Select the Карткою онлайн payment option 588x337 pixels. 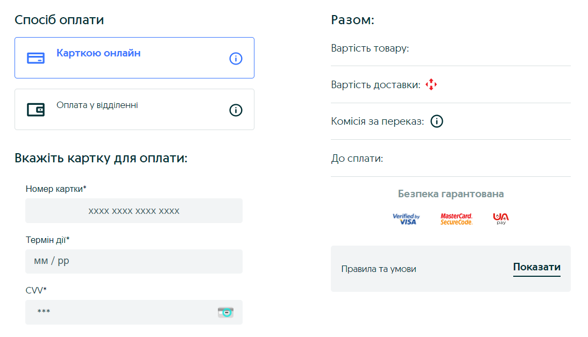134,58
